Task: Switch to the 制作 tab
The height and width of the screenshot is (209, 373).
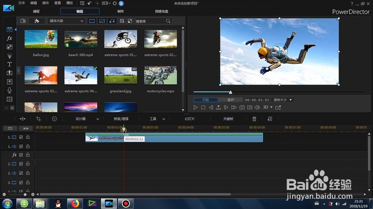Action: pyautogui.click(x=120, y=12)
